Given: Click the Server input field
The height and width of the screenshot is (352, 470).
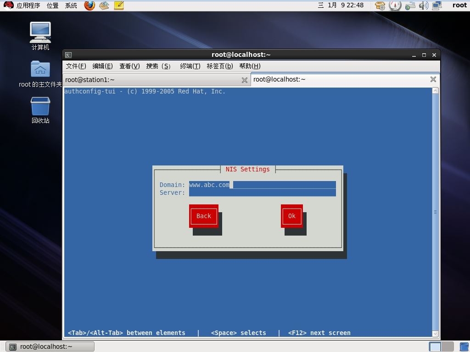Looking at the screenshot, I should 262,192.
